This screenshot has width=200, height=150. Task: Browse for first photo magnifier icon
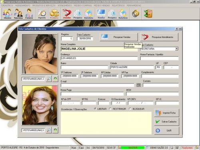(x=49, y=79)
